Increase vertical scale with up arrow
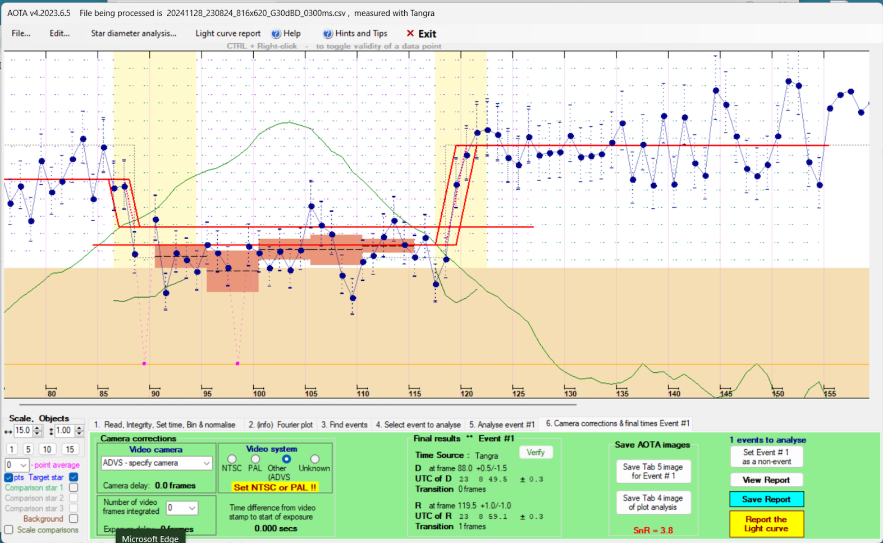The image size is (883, 543). (79, 428)
